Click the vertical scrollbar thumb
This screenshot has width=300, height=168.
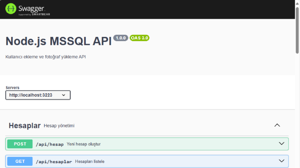point(297,31)
